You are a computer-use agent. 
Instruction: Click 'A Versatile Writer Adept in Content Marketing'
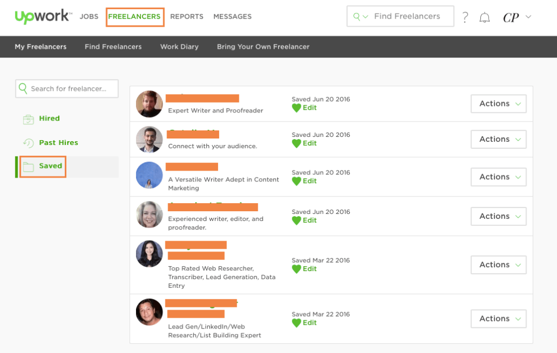pos(224,184)
